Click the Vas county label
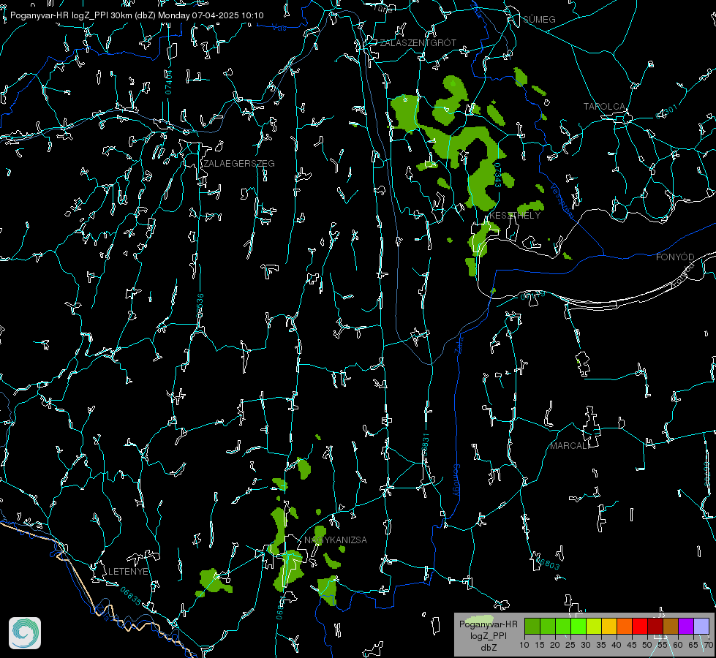This screenshot has width=716, height=658. click(279, 28)
